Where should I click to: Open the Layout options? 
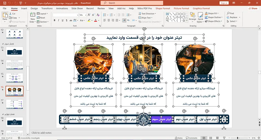tap(42, 14)
